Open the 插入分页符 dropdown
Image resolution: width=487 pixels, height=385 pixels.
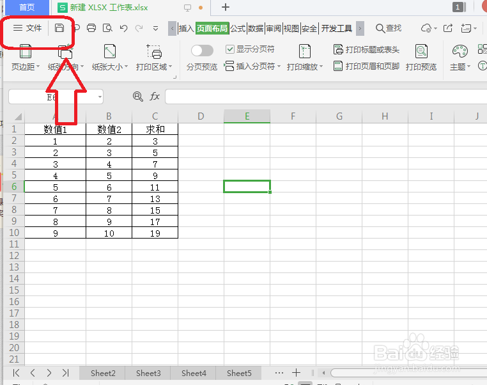[252, 66]
